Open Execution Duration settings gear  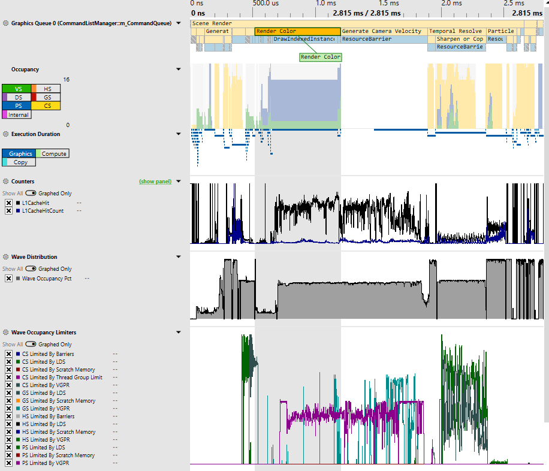(5, 134)
